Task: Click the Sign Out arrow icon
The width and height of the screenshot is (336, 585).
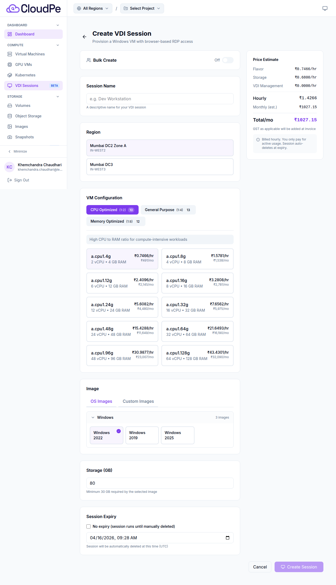Action: click(10, 180)
